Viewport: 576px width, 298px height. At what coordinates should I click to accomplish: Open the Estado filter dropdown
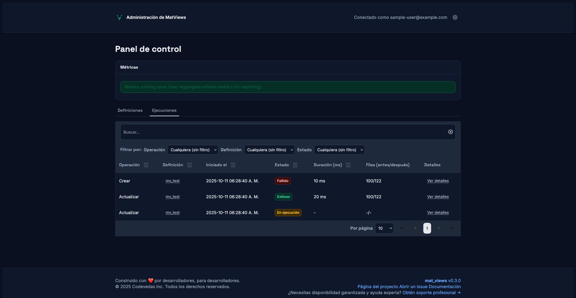tap(339, 150)
